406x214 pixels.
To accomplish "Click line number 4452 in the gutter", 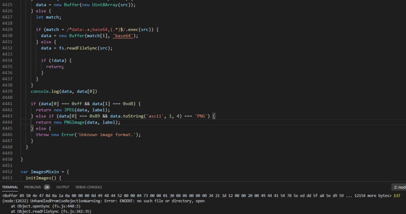I will point(7,172).
